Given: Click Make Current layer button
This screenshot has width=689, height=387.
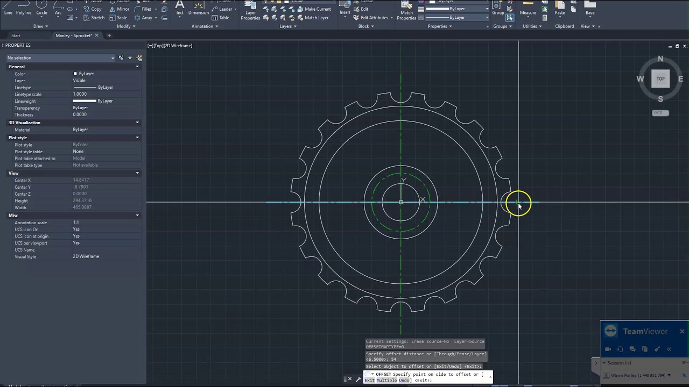Looking at the screenshot, I should coord(313,9).
